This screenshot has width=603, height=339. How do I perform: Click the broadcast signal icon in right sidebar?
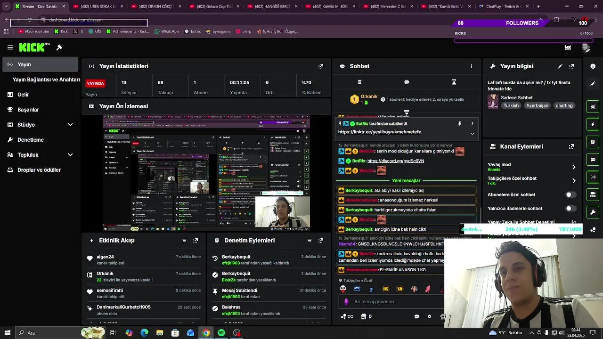coord(593,177)
